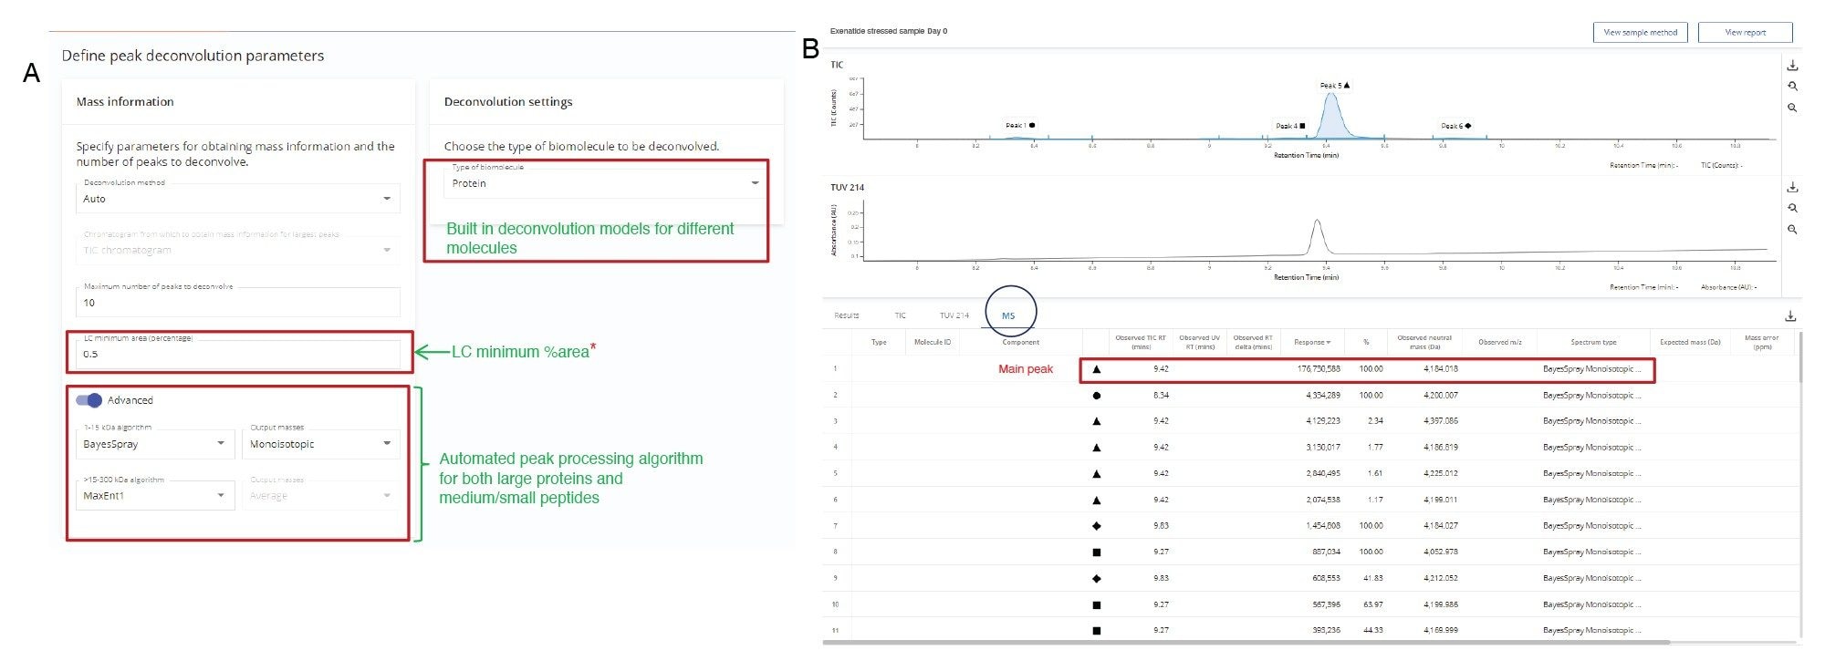Click the square marker in the 4,199.986 row
Viewport: 1825px width, 671px height.
(x=1096, y=604)
